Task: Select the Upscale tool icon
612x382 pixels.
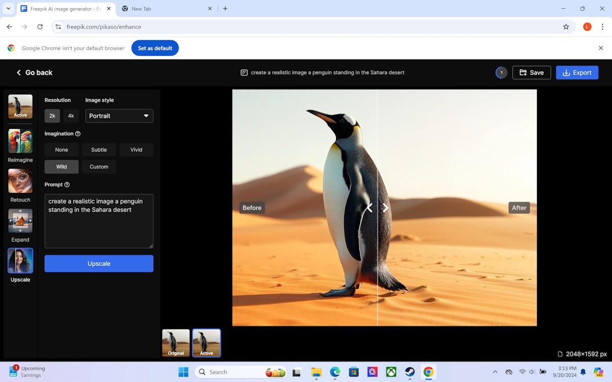Action: point(20,261)
